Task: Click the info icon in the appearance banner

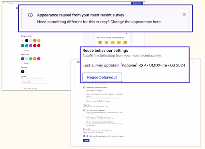Action: tap(30, 15)
